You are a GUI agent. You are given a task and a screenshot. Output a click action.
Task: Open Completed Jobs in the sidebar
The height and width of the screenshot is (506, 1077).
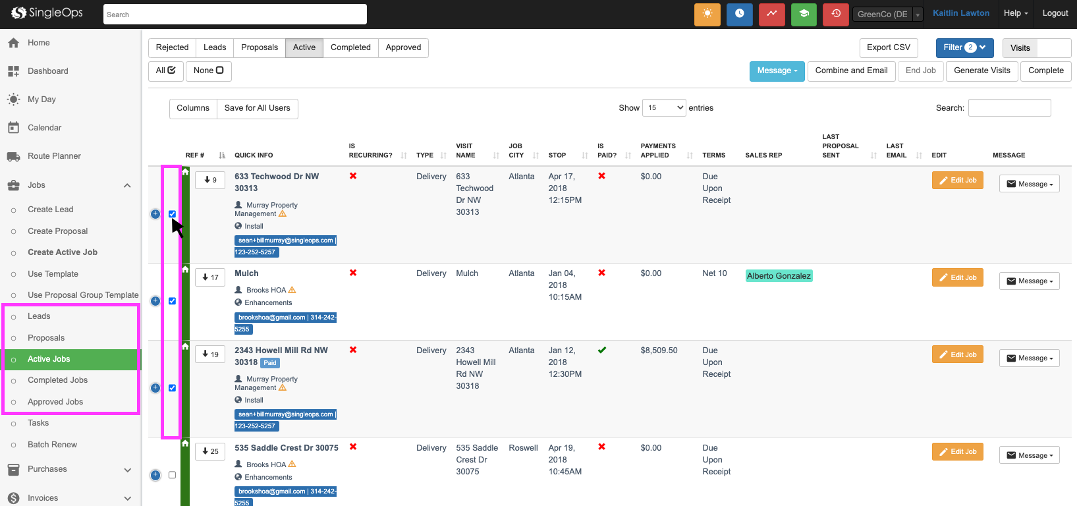57,380
